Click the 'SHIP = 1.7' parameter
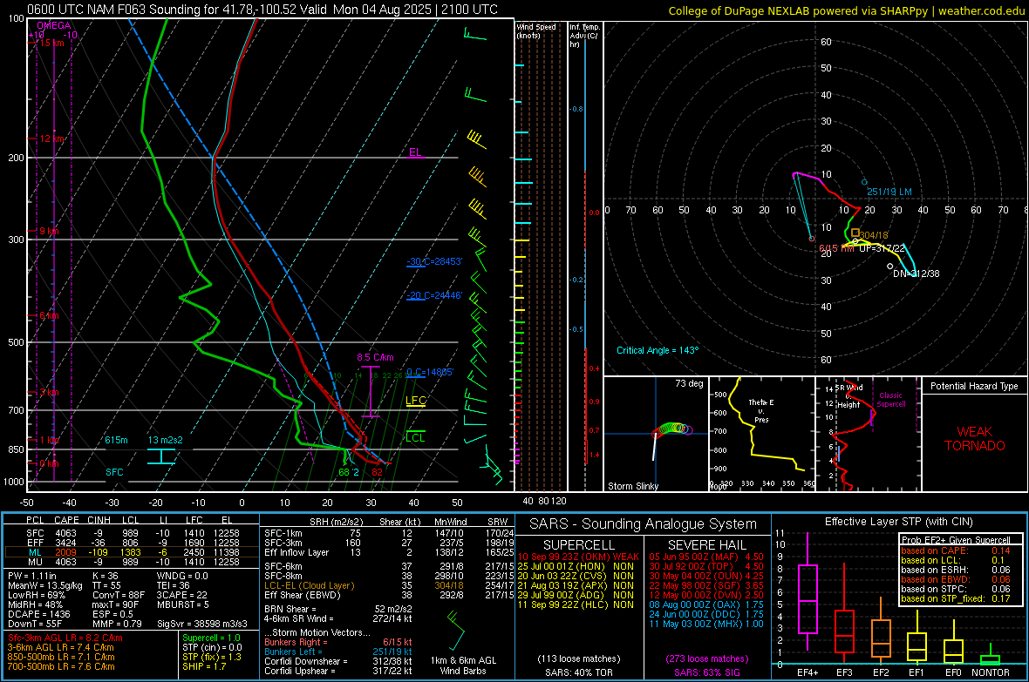 point(204,666)
